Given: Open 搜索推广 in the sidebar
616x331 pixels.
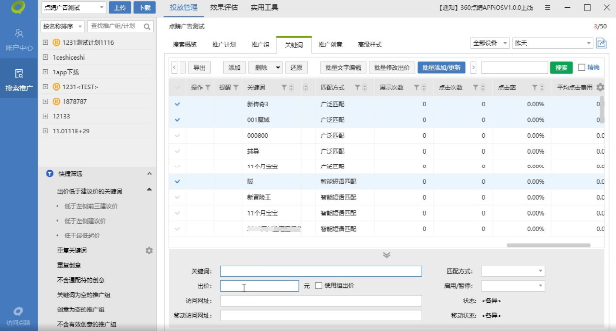Looking at the screenshot, I should 19,80.
